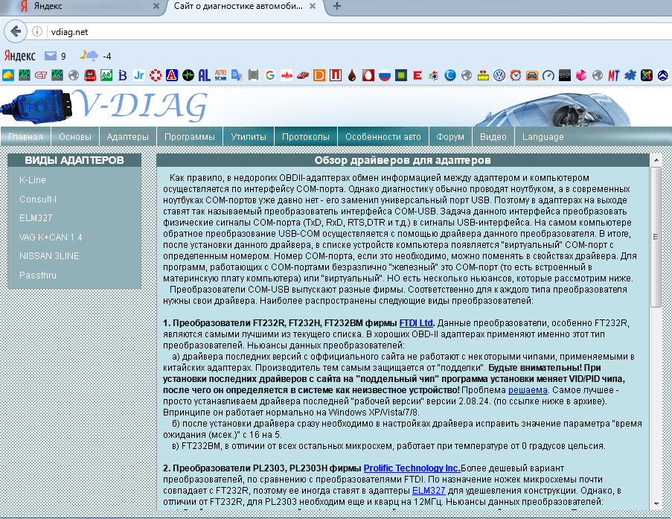Follow the FTDI Ltd. link
The height and width of the screenshot is (519, 672).
click(416, 323)
